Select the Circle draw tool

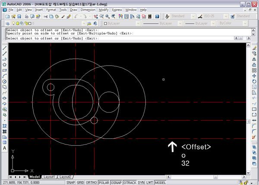4,82
